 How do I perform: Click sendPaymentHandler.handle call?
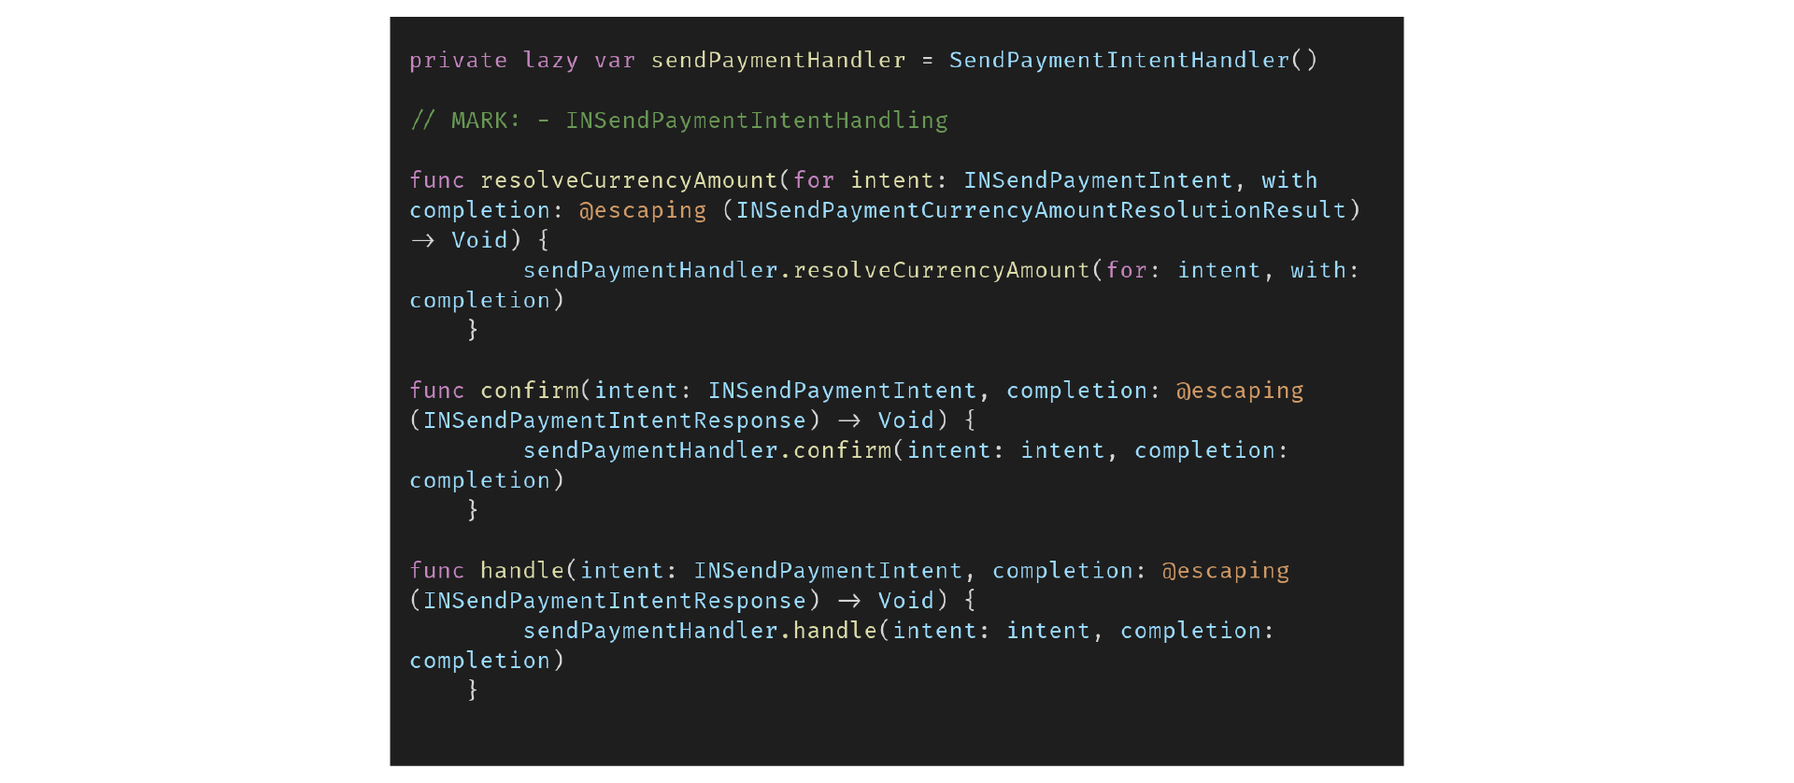700,631
